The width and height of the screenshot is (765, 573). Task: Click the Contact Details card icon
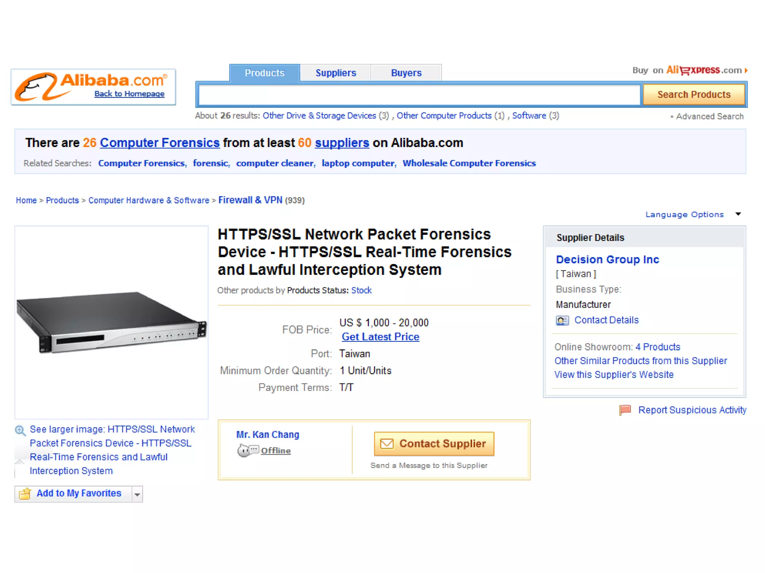(x=562, y=320)
